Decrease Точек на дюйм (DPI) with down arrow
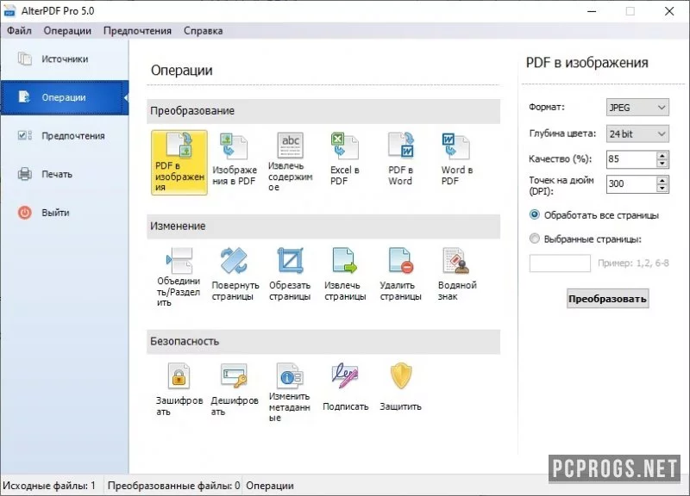This screenshot has height=496, width=690. pos(662,188)
